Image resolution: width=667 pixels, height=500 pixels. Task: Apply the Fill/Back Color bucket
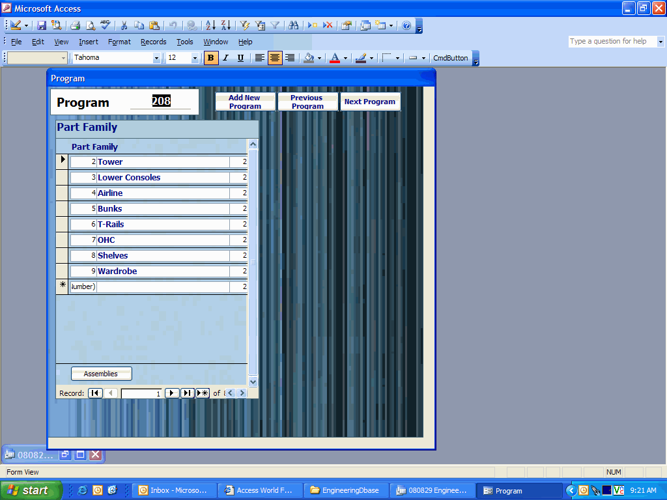(x=309, y=58)
